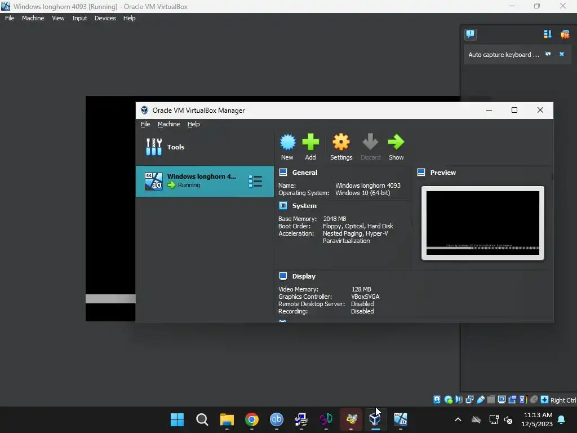This screenshot has width=577, height=433.
Task: Expand the hidden system tray icons chevron
Action: click(x=458, y=419)
